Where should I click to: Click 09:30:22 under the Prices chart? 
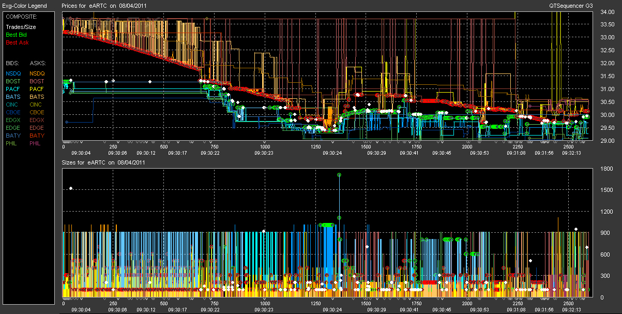(x=210, y=153)
